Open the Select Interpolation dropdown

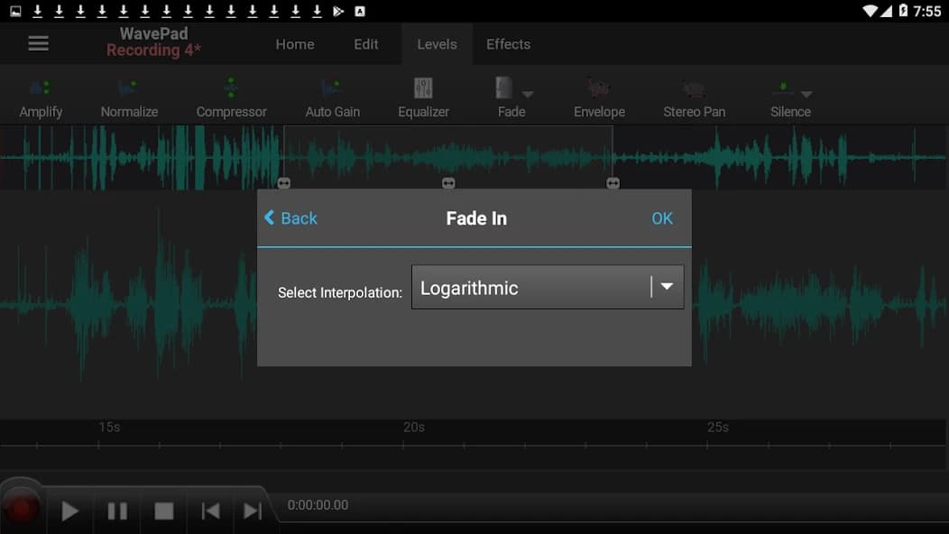tap(547, 286)
